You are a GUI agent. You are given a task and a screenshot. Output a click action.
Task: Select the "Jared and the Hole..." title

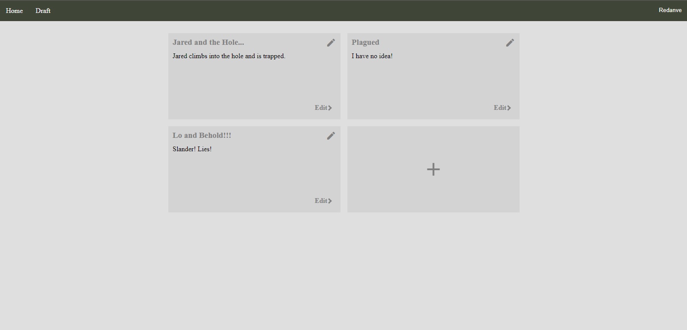[x=208, y=42]
